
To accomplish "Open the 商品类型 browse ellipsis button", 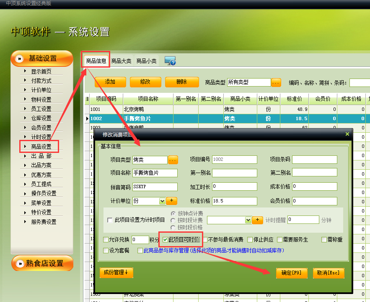I will pyautogui.click(x=276, y=83).
